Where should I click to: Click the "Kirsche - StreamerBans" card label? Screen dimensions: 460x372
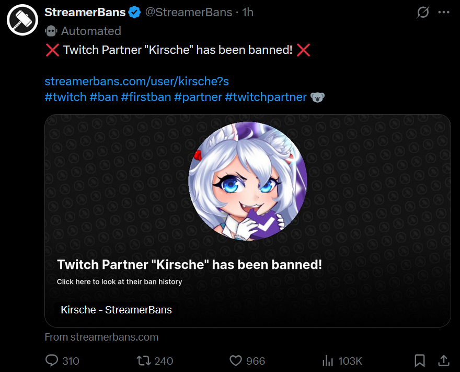[x=116, y=310]
